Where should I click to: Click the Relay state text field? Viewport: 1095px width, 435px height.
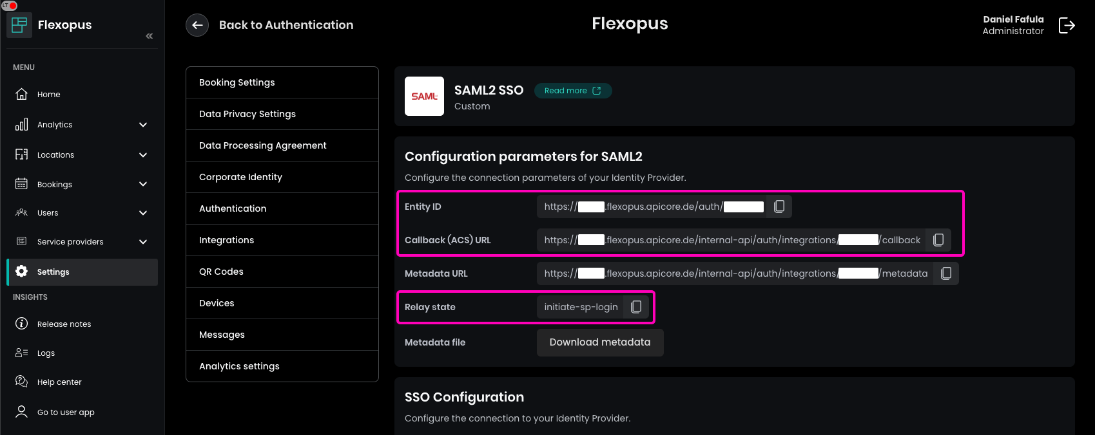click(x=580, y=307)
